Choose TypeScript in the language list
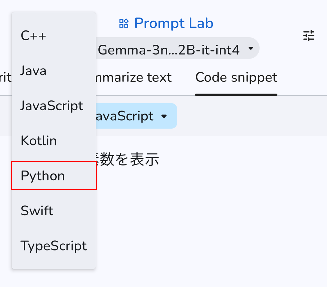Screen dimensions: 327x287 click(54, 246)
